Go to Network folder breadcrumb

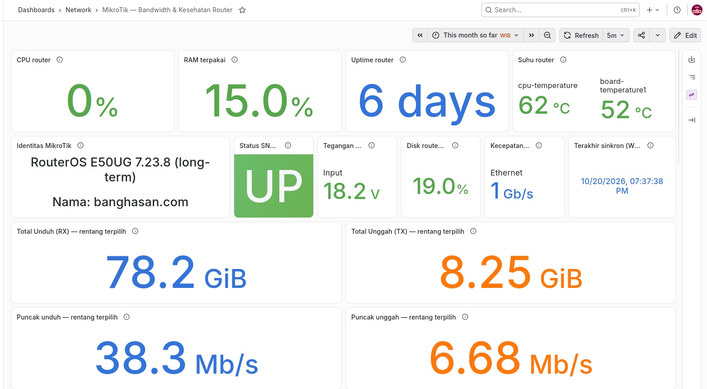78,10
